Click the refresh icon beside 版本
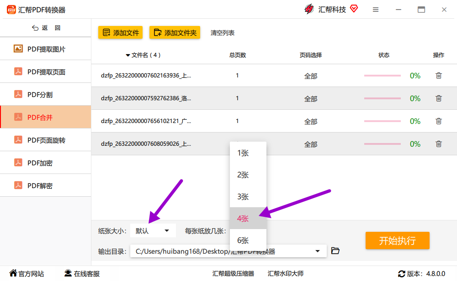Image resolution: width=457 pixels, height=281 pixels. (401, 274)
